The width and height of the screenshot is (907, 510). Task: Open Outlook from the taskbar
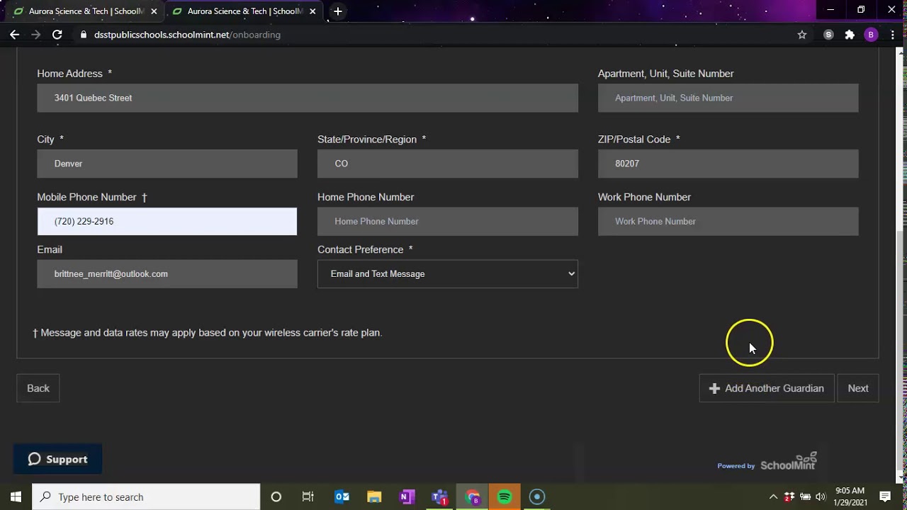click(342, 497)
